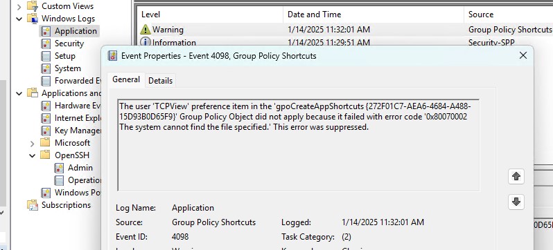This screenshot has height=250, width=553.
Task: Select the Subscriptions tree label
Action: (66, 205)
